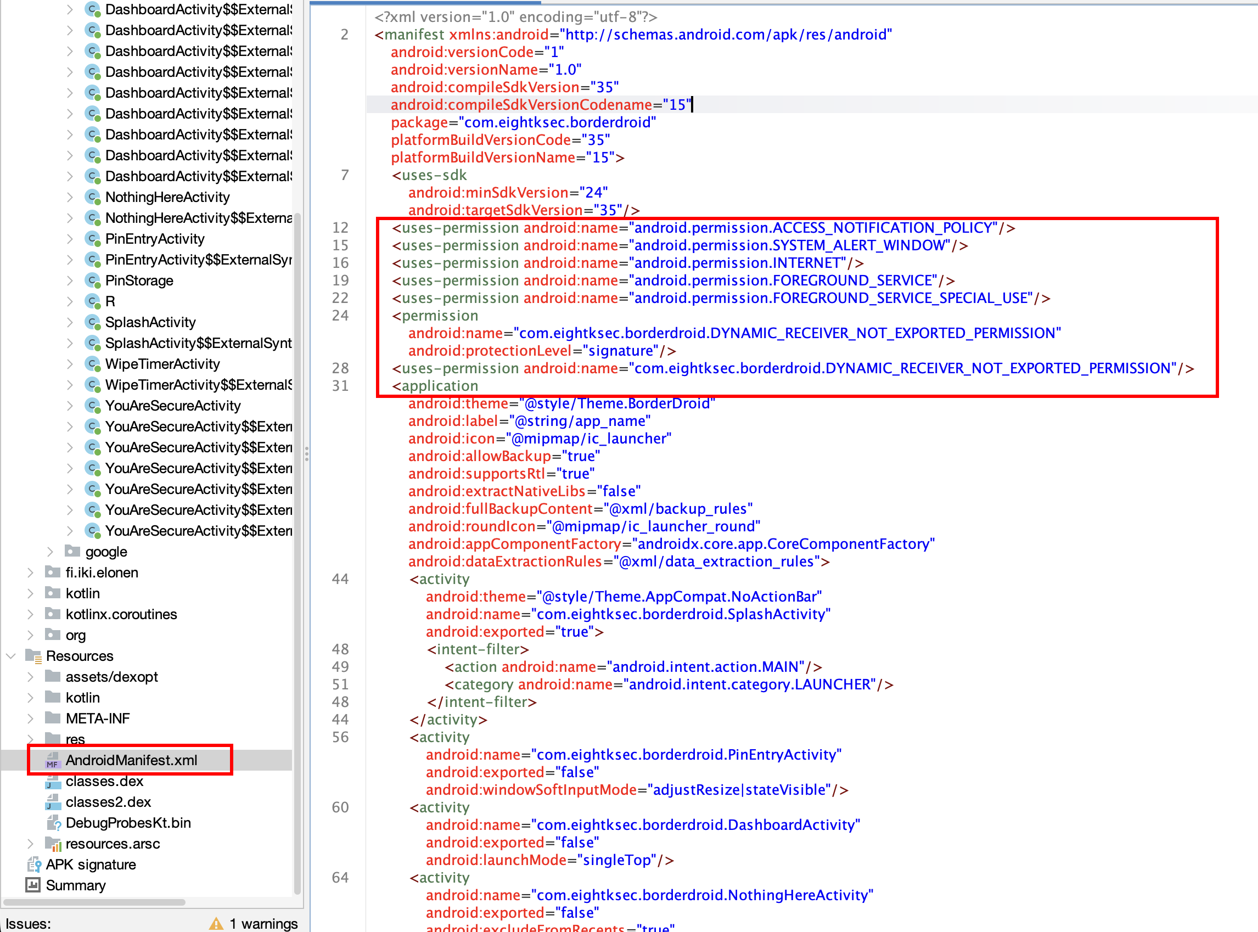
Task: Expand the PinEntryActivity class node
Action: pos(69,239)
